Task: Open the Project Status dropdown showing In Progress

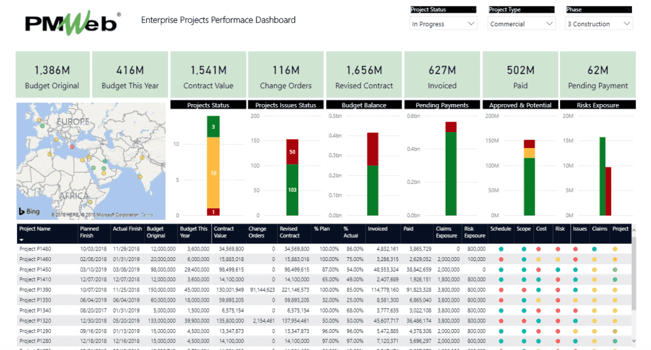Action: [x=443, y=24]
